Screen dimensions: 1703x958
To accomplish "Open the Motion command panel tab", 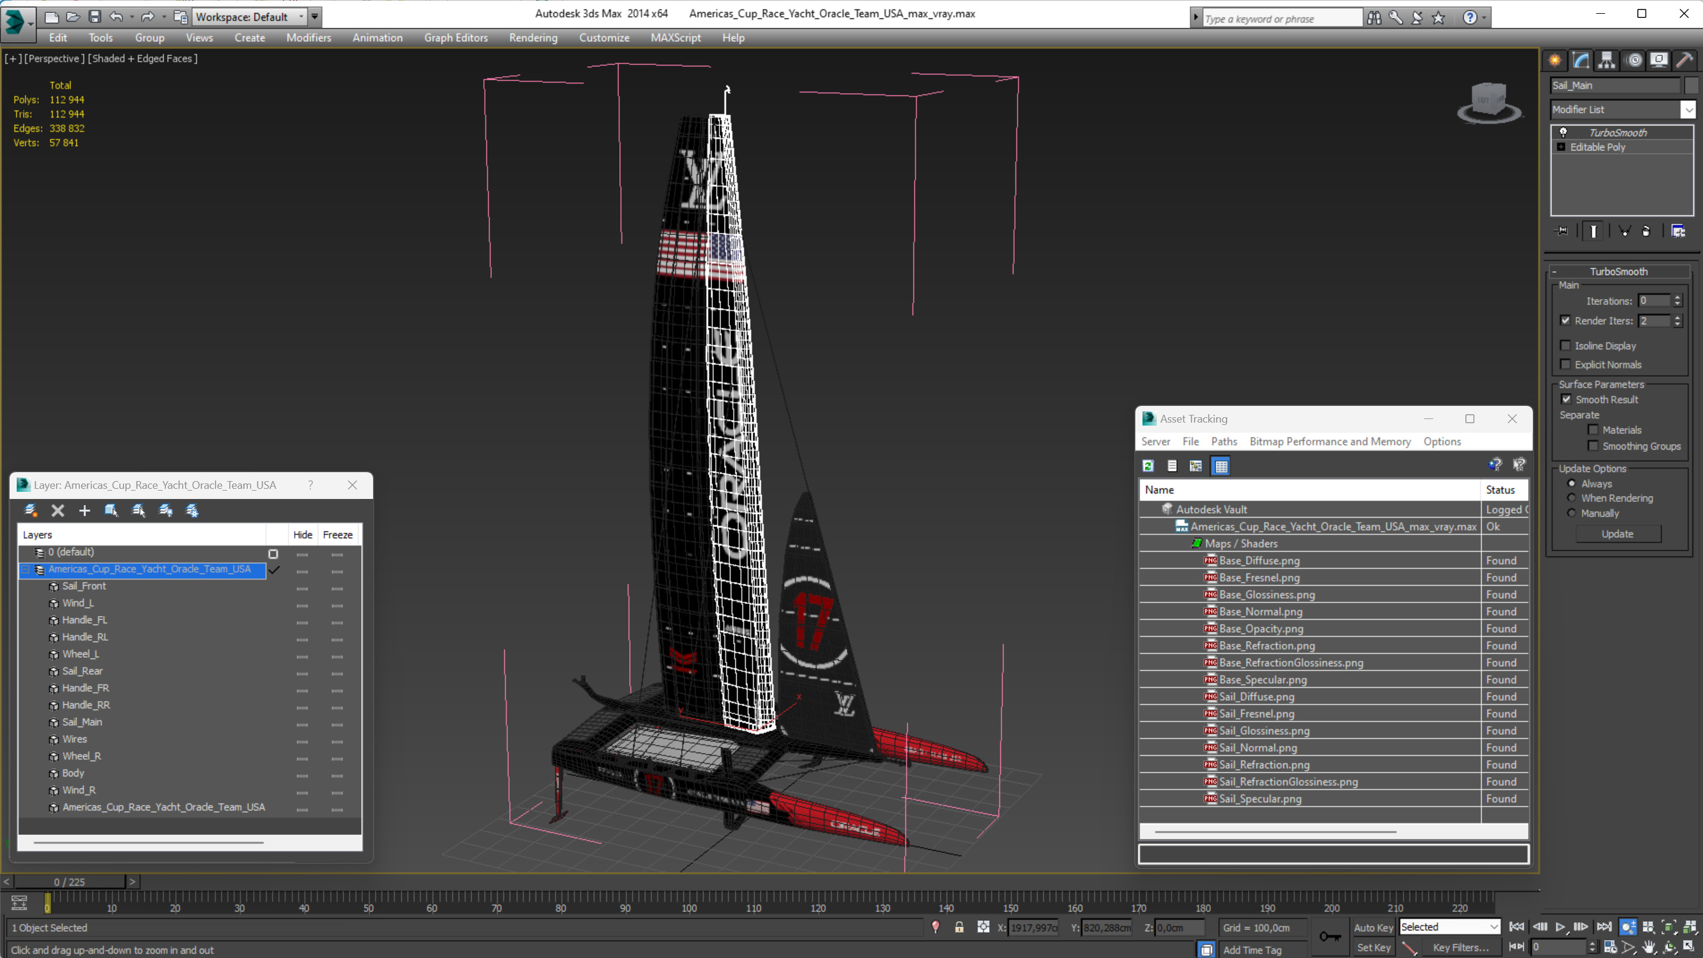I will click(x=1634, y=61).
